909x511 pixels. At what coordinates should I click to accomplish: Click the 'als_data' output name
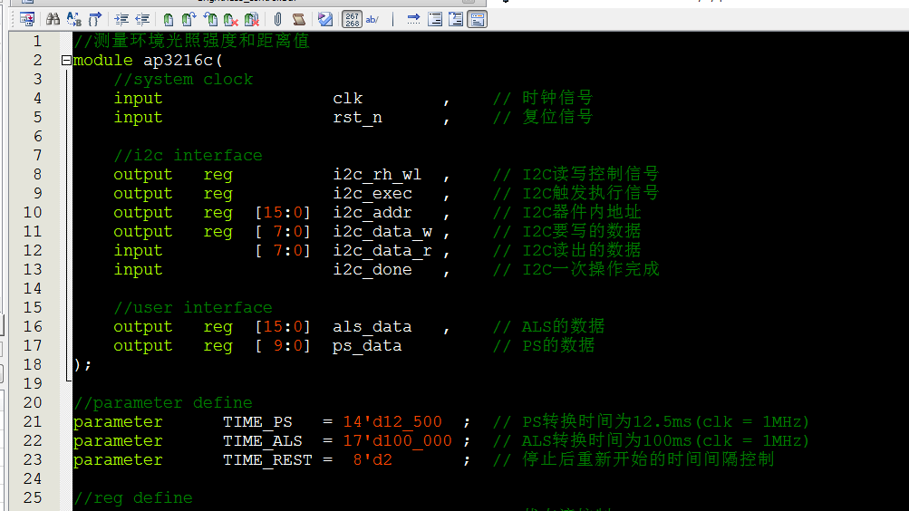[372, 327]
